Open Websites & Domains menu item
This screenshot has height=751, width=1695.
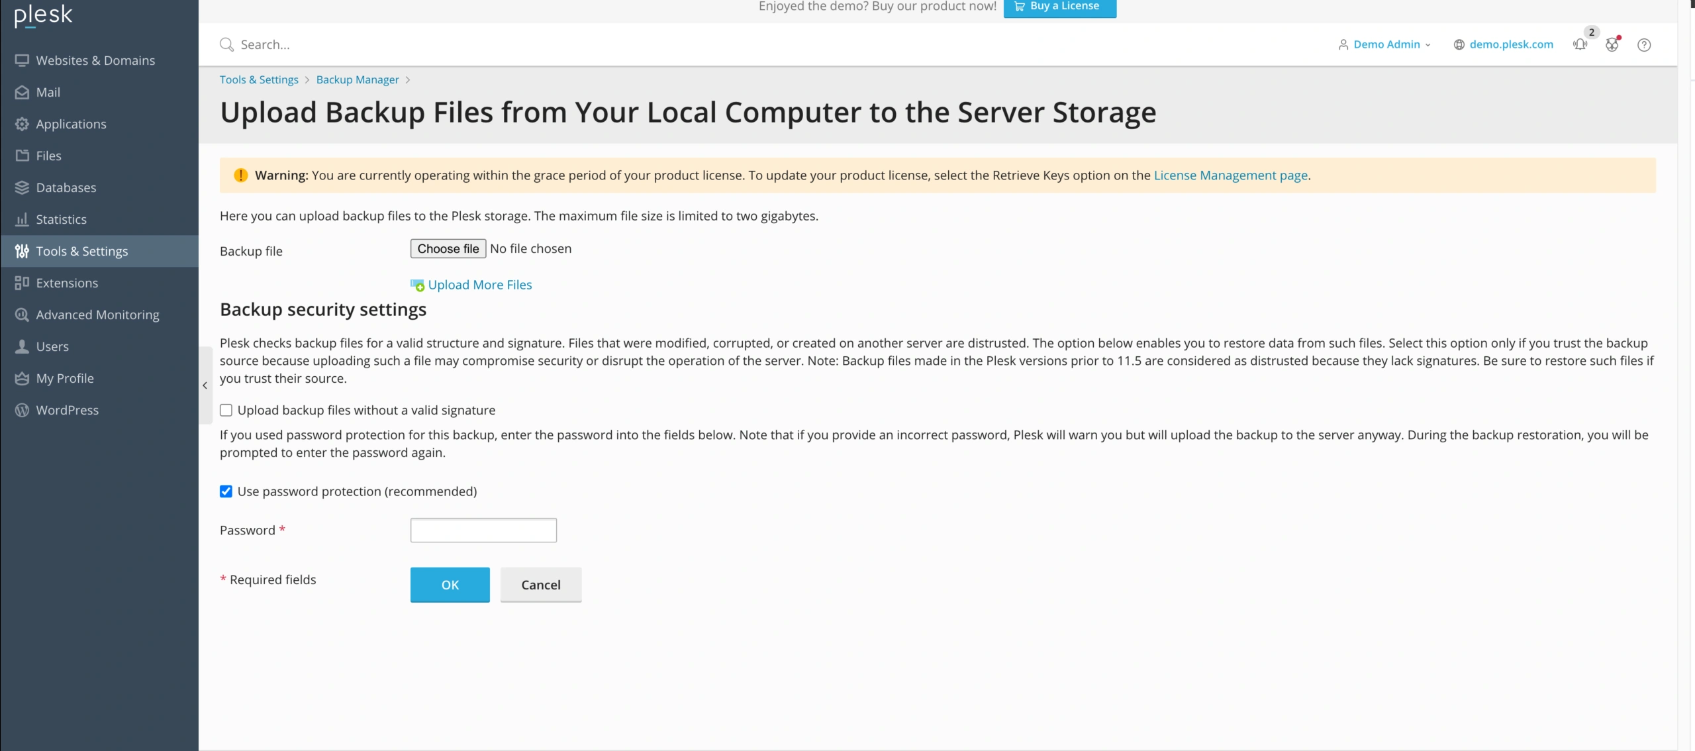pos(99,60)
